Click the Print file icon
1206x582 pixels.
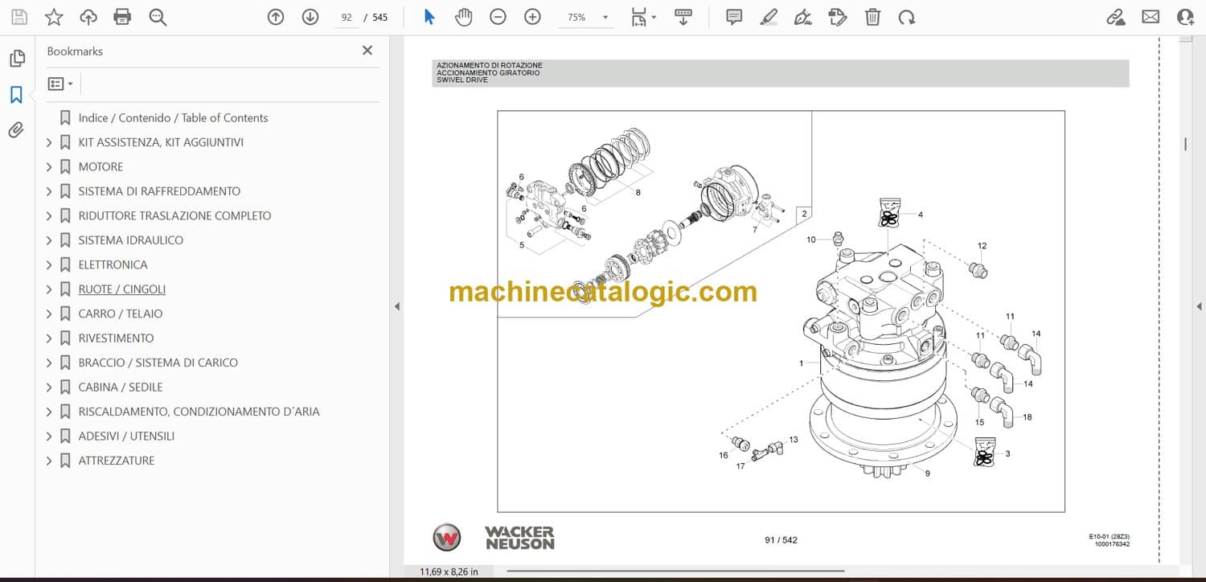(x=122, y=17)
